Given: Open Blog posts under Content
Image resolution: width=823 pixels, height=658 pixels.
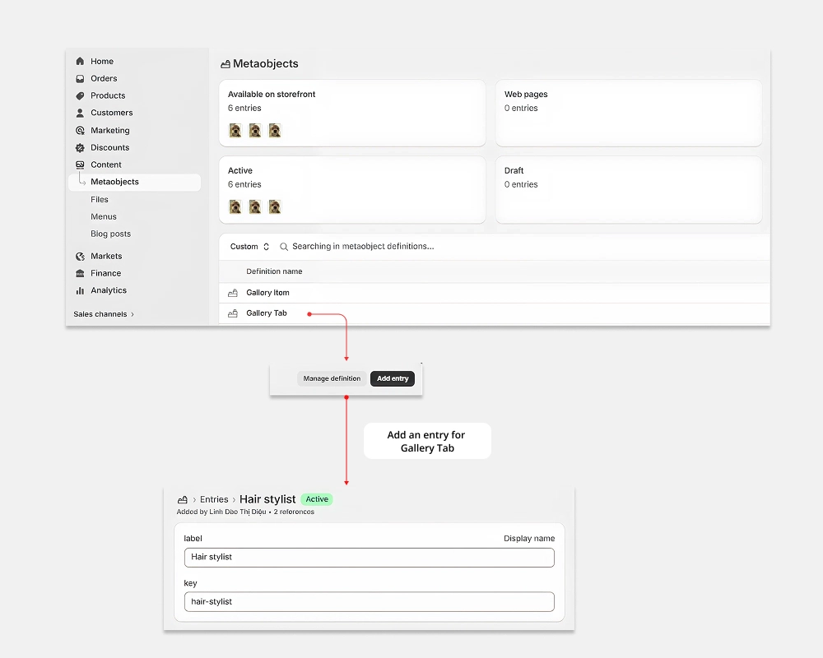Looking at the screenshot, I should (x=111, y=234).
